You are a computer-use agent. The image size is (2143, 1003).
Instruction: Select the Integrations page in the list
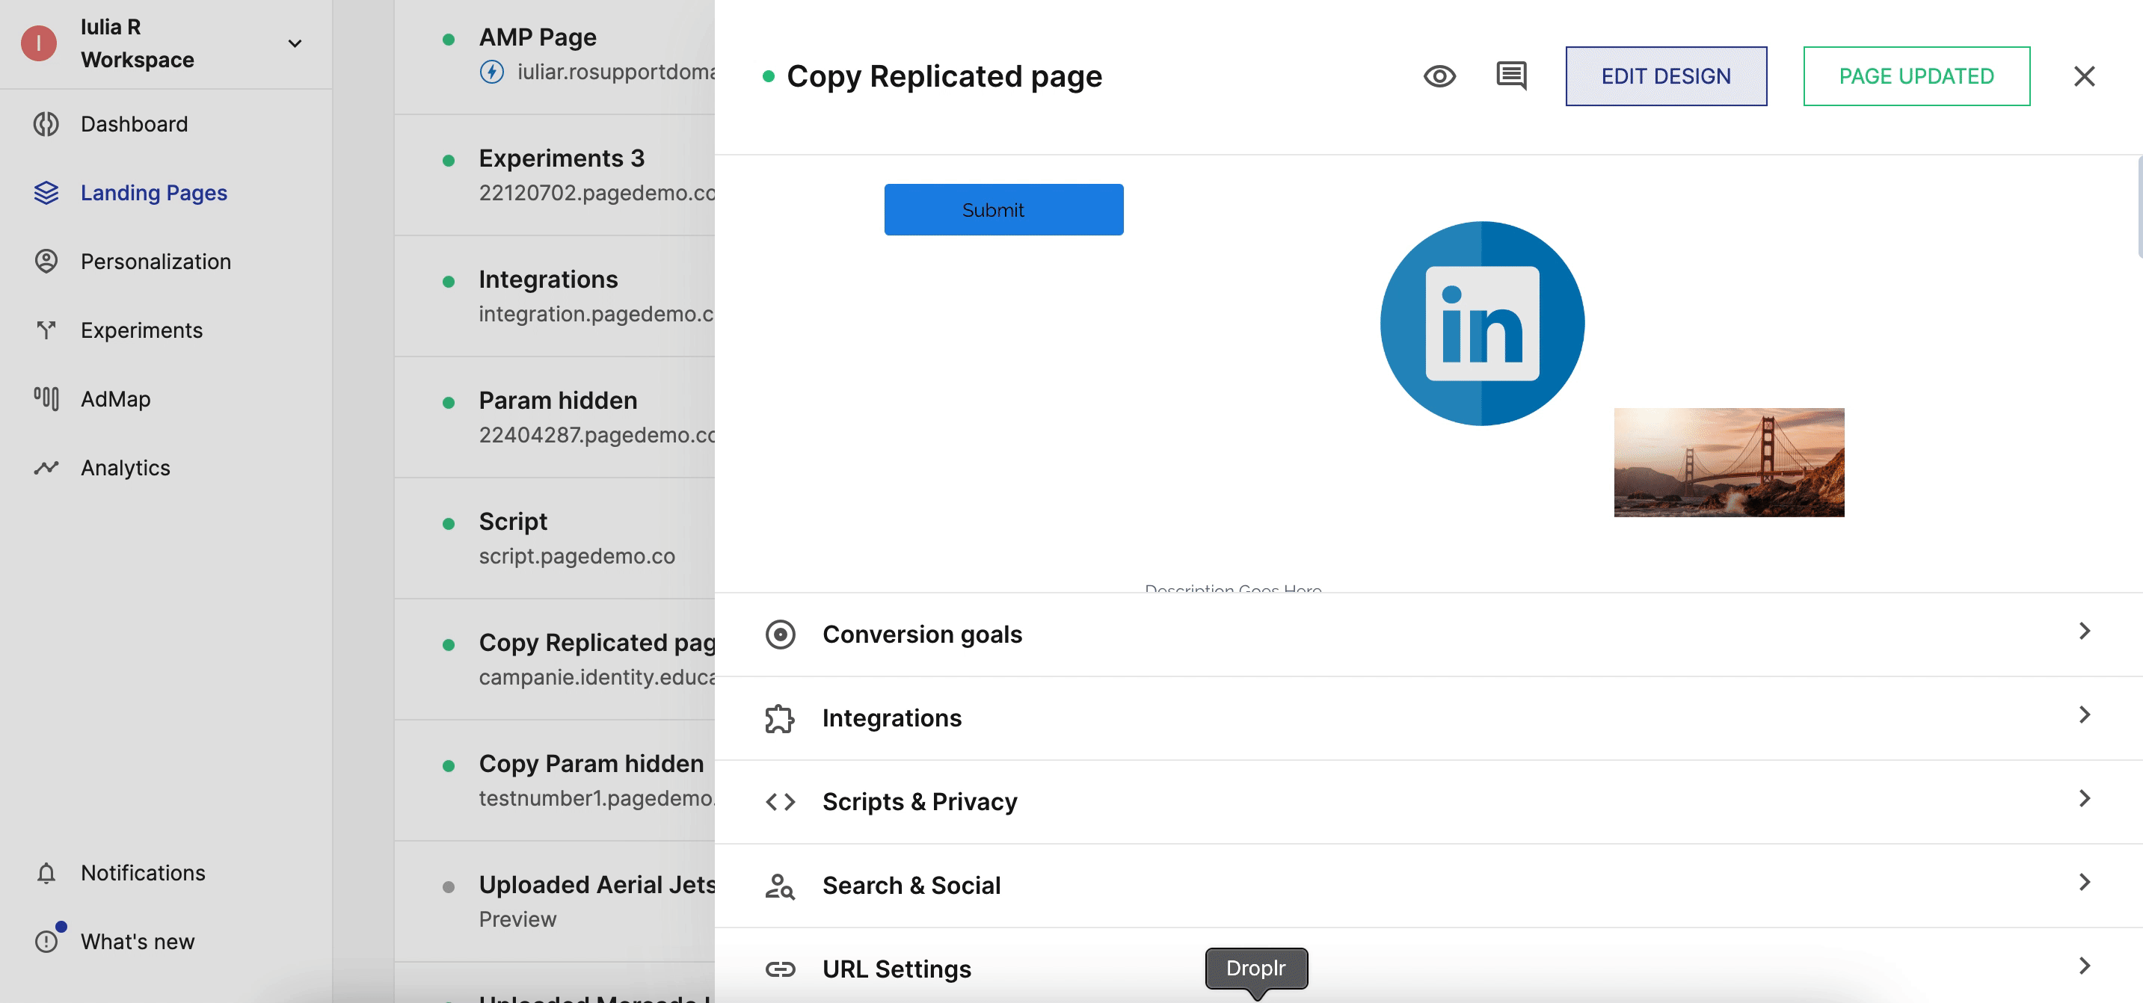(555, 297)
